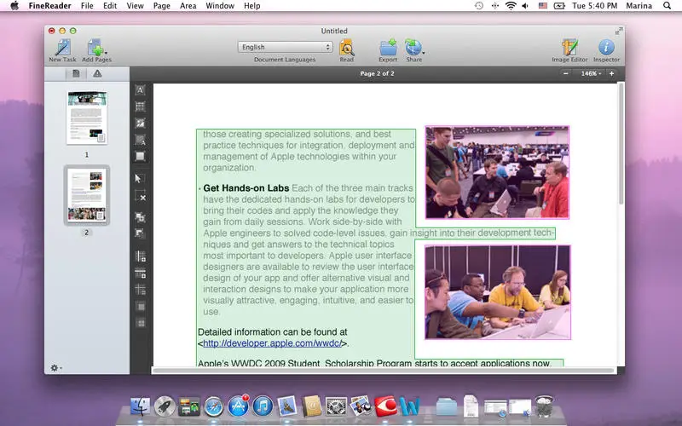The image size is (682, 426).
Task: Open the FineReader application menu
Action: [x=49, y=6]
